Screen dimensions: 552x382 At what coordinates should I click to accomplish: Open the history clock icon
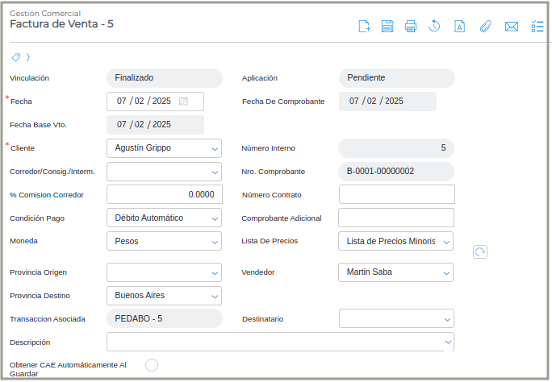434,27
